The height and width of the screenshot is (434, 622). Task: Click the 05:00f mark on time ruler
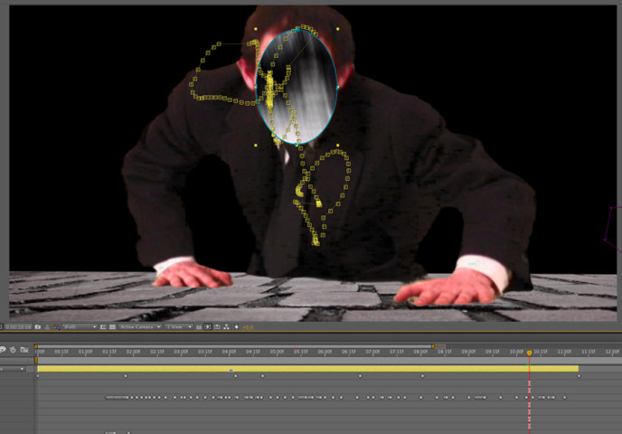tap(277, 352)
